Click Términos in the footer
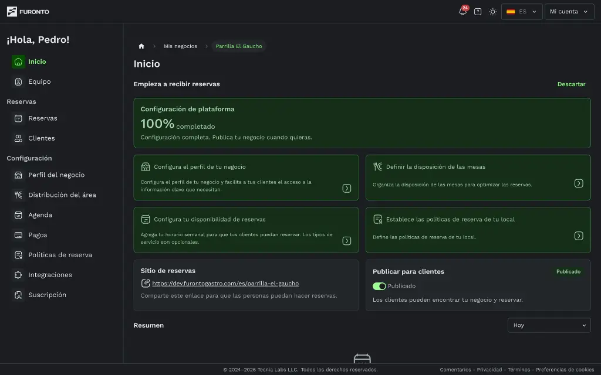 tap(519, 370)
